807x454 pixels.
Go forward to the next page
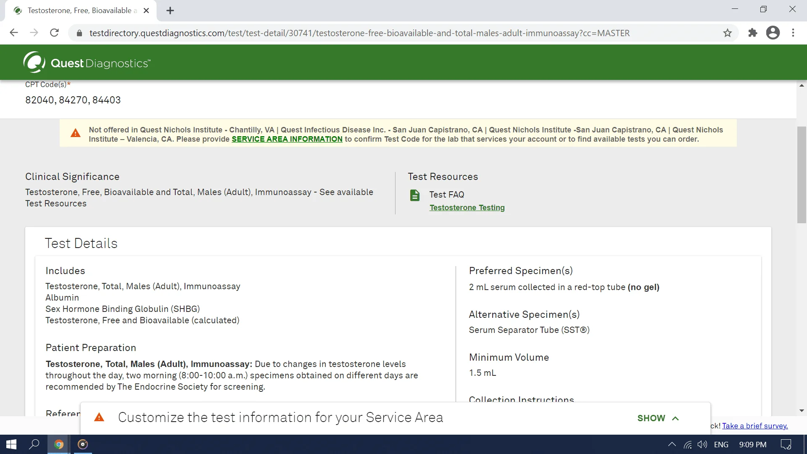pyautogui.click(x=34, y=33)
